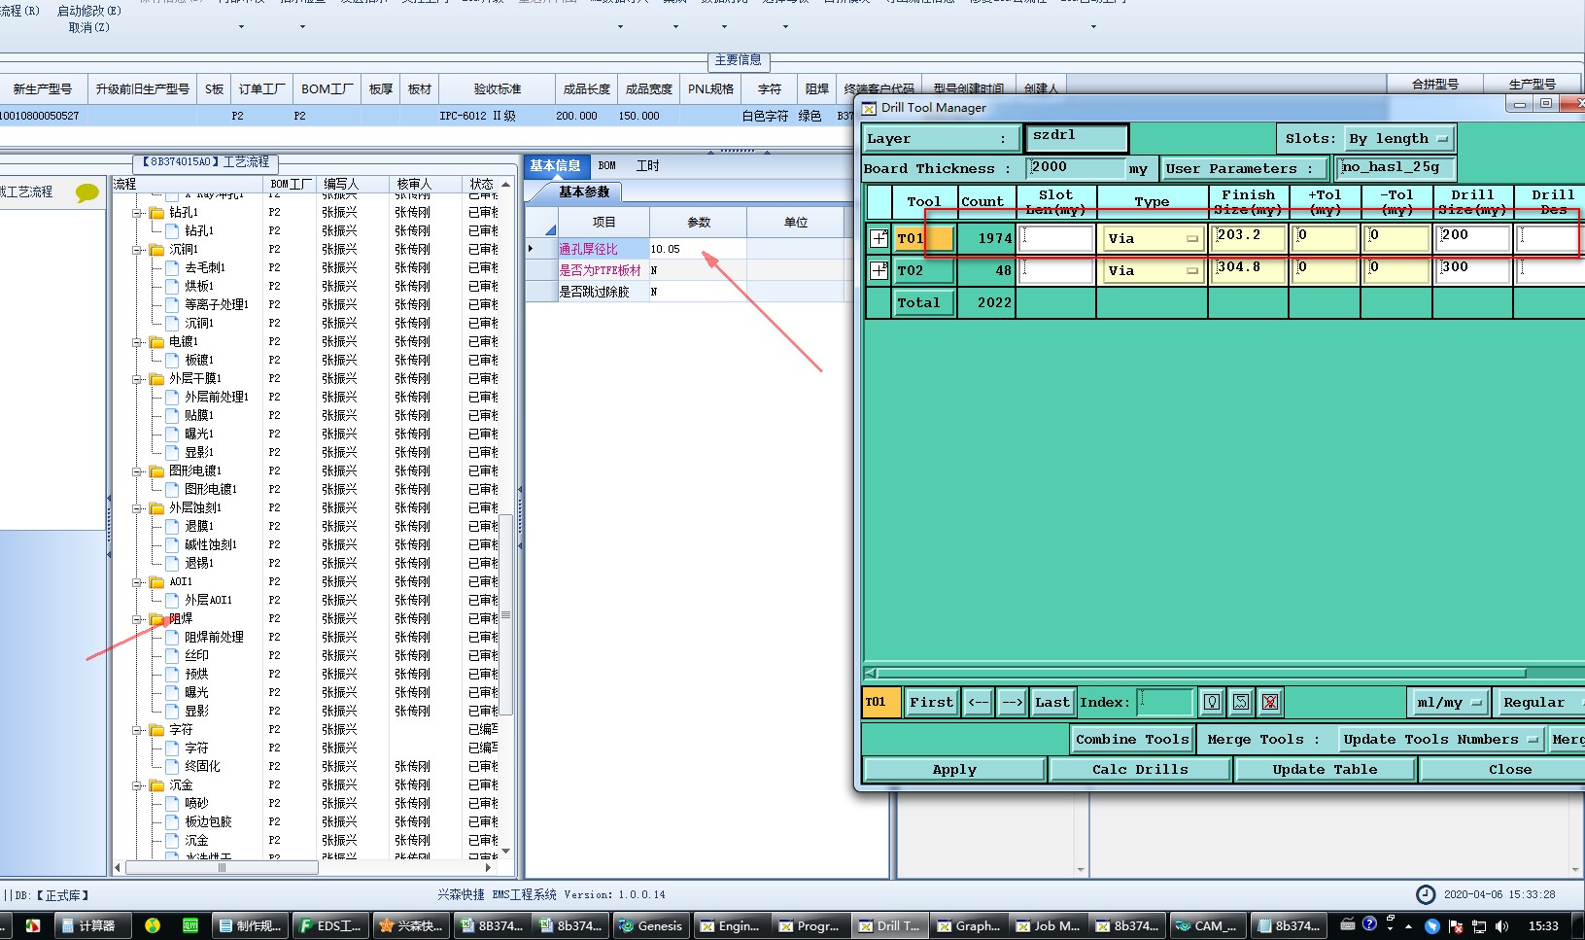Image resolution: width=1585 pixels, height=940 pixels.
Task: Open the T02 Type Via dropdown
Action: (1153, 270)
